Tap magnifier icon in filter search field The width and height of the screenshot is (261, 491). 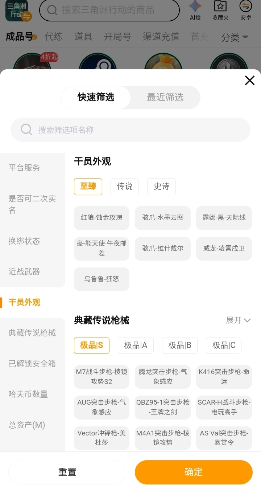[26, 129]
